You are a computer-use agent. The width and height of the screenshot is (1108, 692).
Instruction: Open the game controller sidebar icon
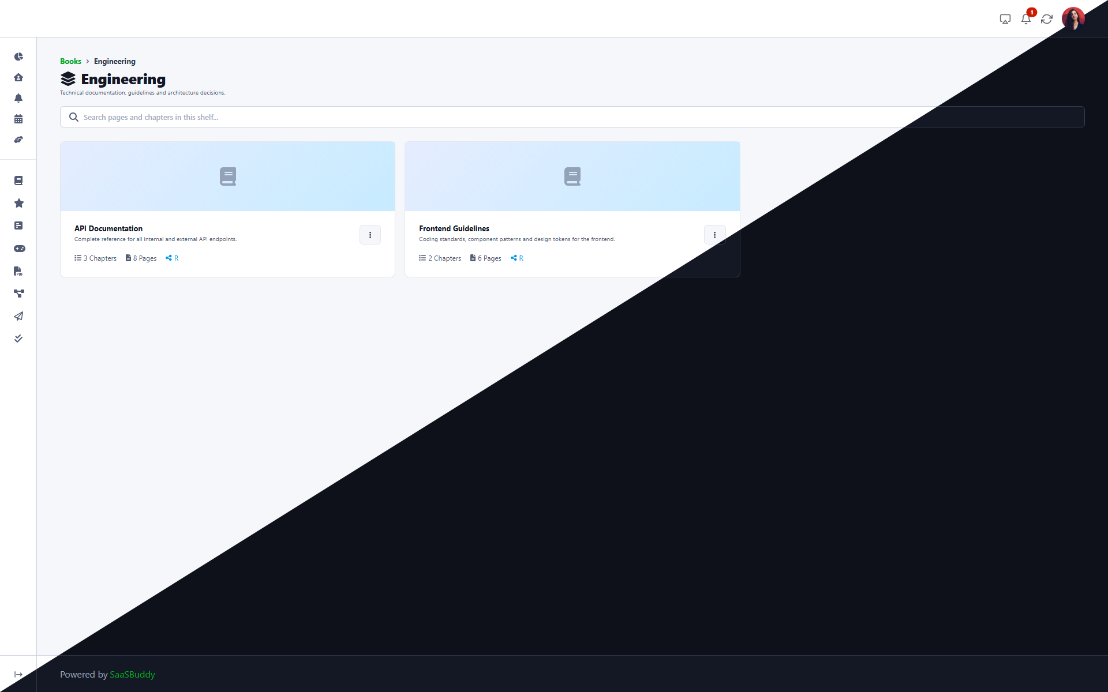pos(19,249)
